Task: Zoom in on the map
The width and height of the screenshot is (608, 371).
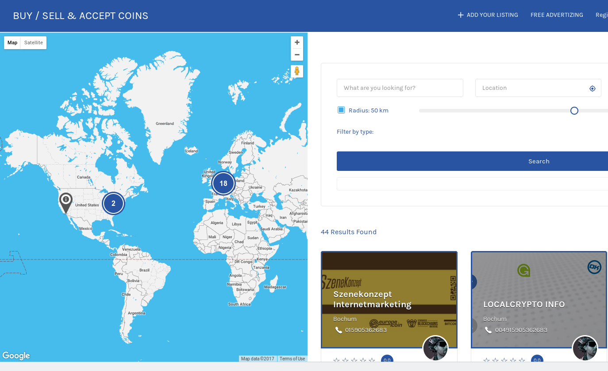Action: (x=297, y=43)
